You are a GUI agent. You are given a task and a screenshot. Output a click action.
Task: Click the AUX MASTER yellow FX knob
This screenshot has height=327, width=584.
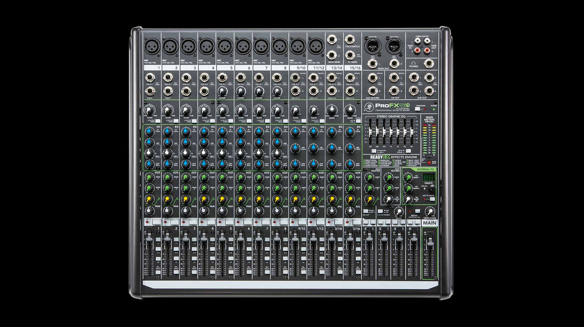[x=369, y=199]
